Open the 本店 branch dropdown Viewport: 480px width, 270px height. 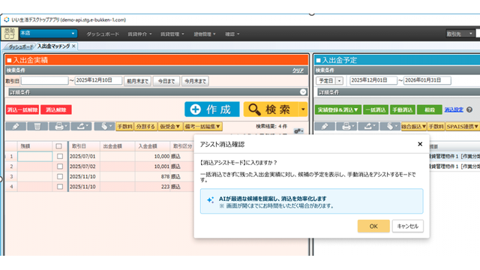tap(48, 33)
